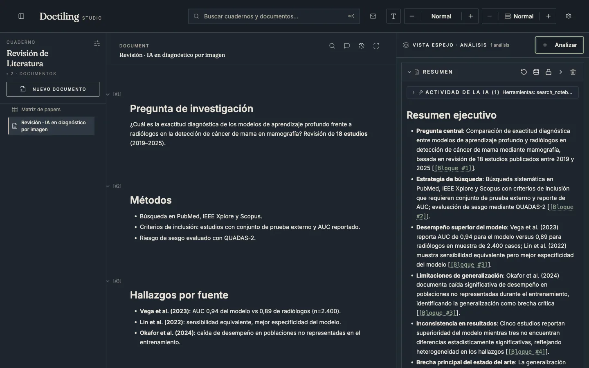This screenshot has height=368, width=589.
Task: Click the Hallazgos por fuente heading
Action: point(179,295)
